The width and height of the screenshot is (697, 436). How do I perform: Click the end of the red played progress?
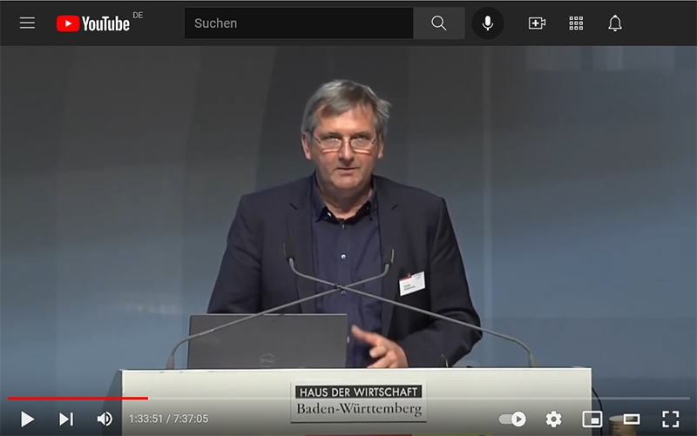tap(147, 399)
